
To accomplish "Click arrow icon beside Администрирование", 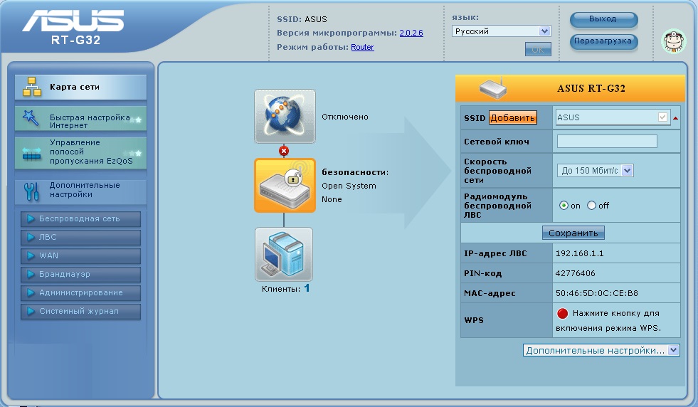I will 31,292.
